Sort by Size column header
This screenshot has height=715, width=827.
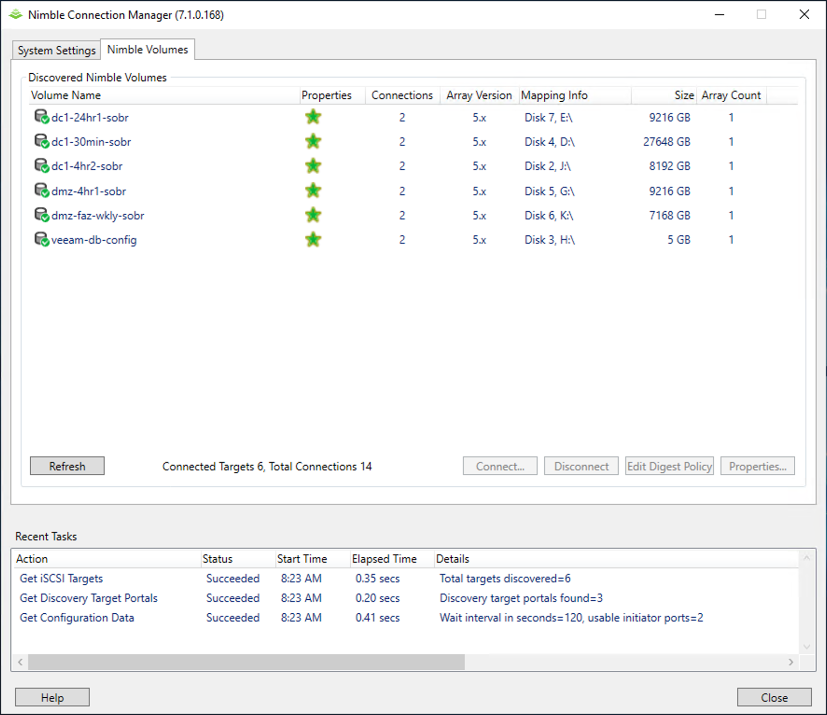pos(664,95)
